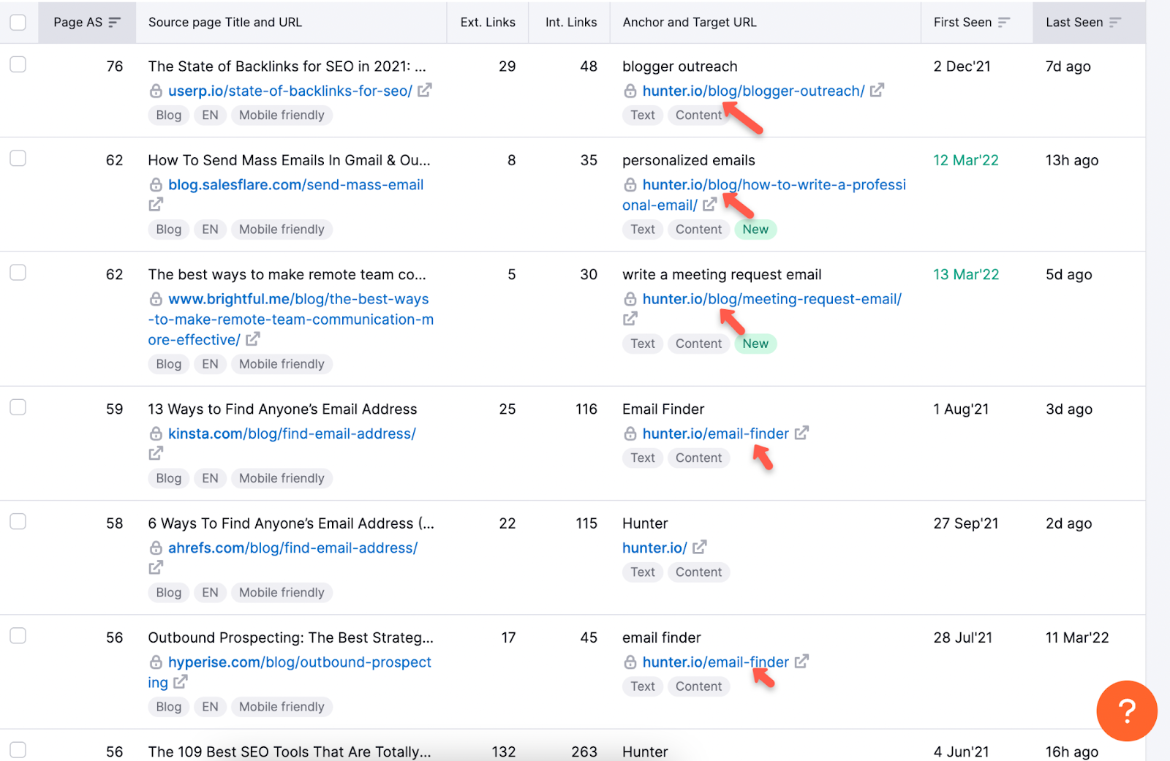Open the orange help question mark
The width and height of the screenshot is (1170, 761).
1127,711
